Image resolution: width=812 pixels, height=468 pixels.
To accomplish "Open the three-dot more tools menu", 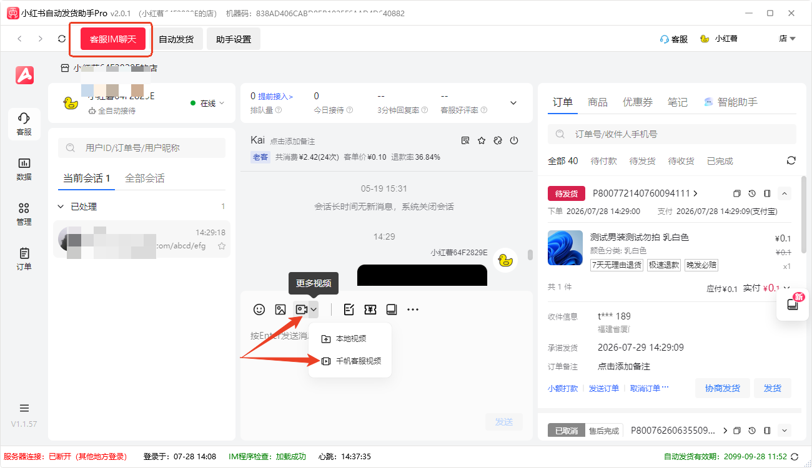I will tap(413, 309).
